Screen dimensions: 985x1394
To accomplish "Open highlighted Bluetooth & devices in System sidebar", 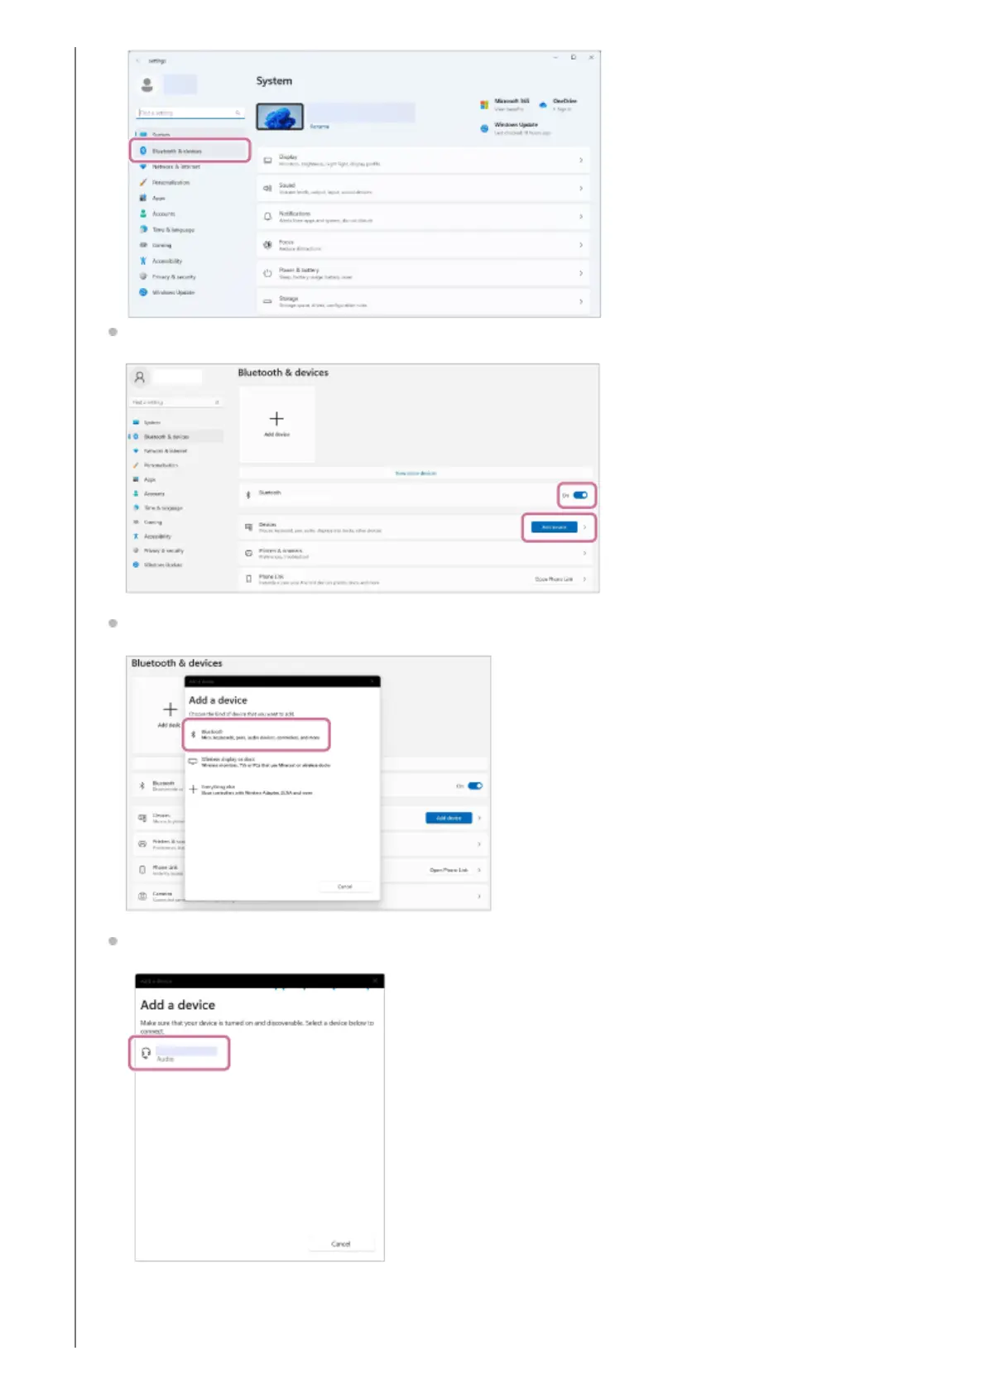I will coord(189,151).
